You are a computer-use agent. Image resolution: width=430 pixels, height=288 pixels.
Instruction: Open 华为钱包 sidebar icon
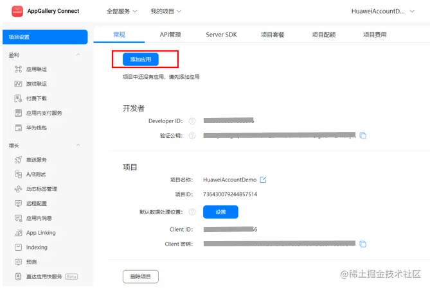tap(18, 128)
